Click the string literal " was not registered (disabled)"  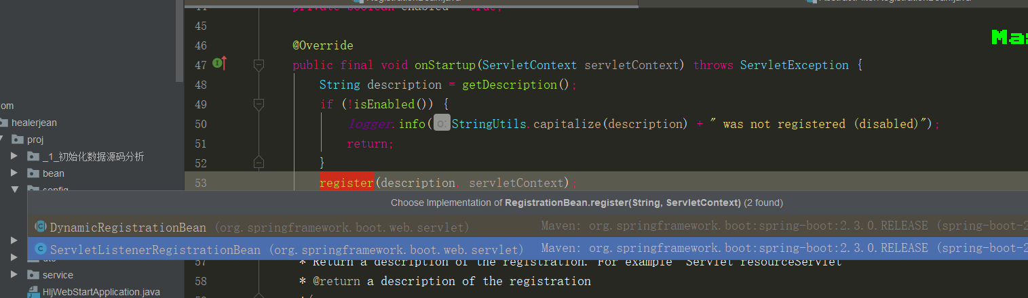point(822,124)
